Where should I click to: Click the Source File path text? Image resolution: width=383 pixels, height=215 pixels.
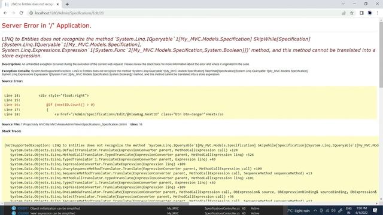[x=74, y=124]
